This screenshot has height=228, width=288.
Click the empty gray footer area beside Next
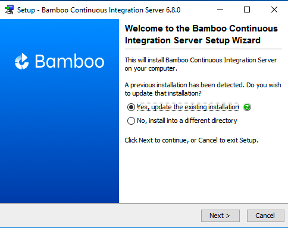pos(99,216)
